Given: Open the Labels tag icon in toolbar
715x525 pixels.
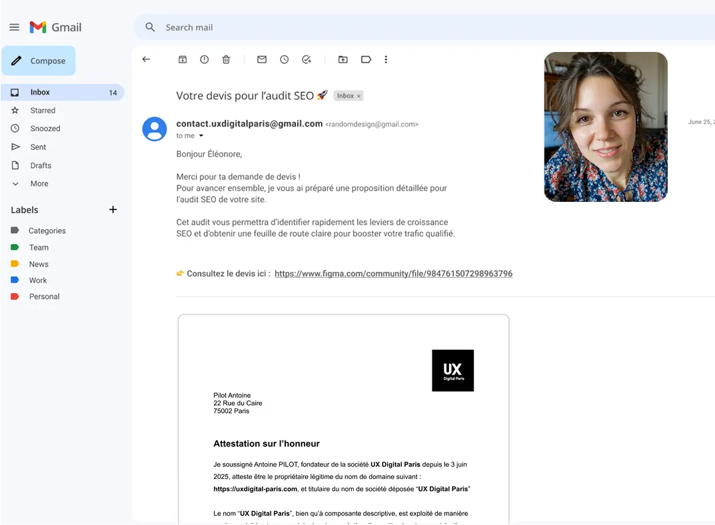Looking at the screenshot, I should pyautogui.click(x=366, y=59).
